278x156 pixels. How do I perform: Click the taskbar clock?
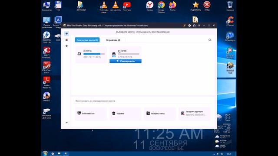point(229,154)
